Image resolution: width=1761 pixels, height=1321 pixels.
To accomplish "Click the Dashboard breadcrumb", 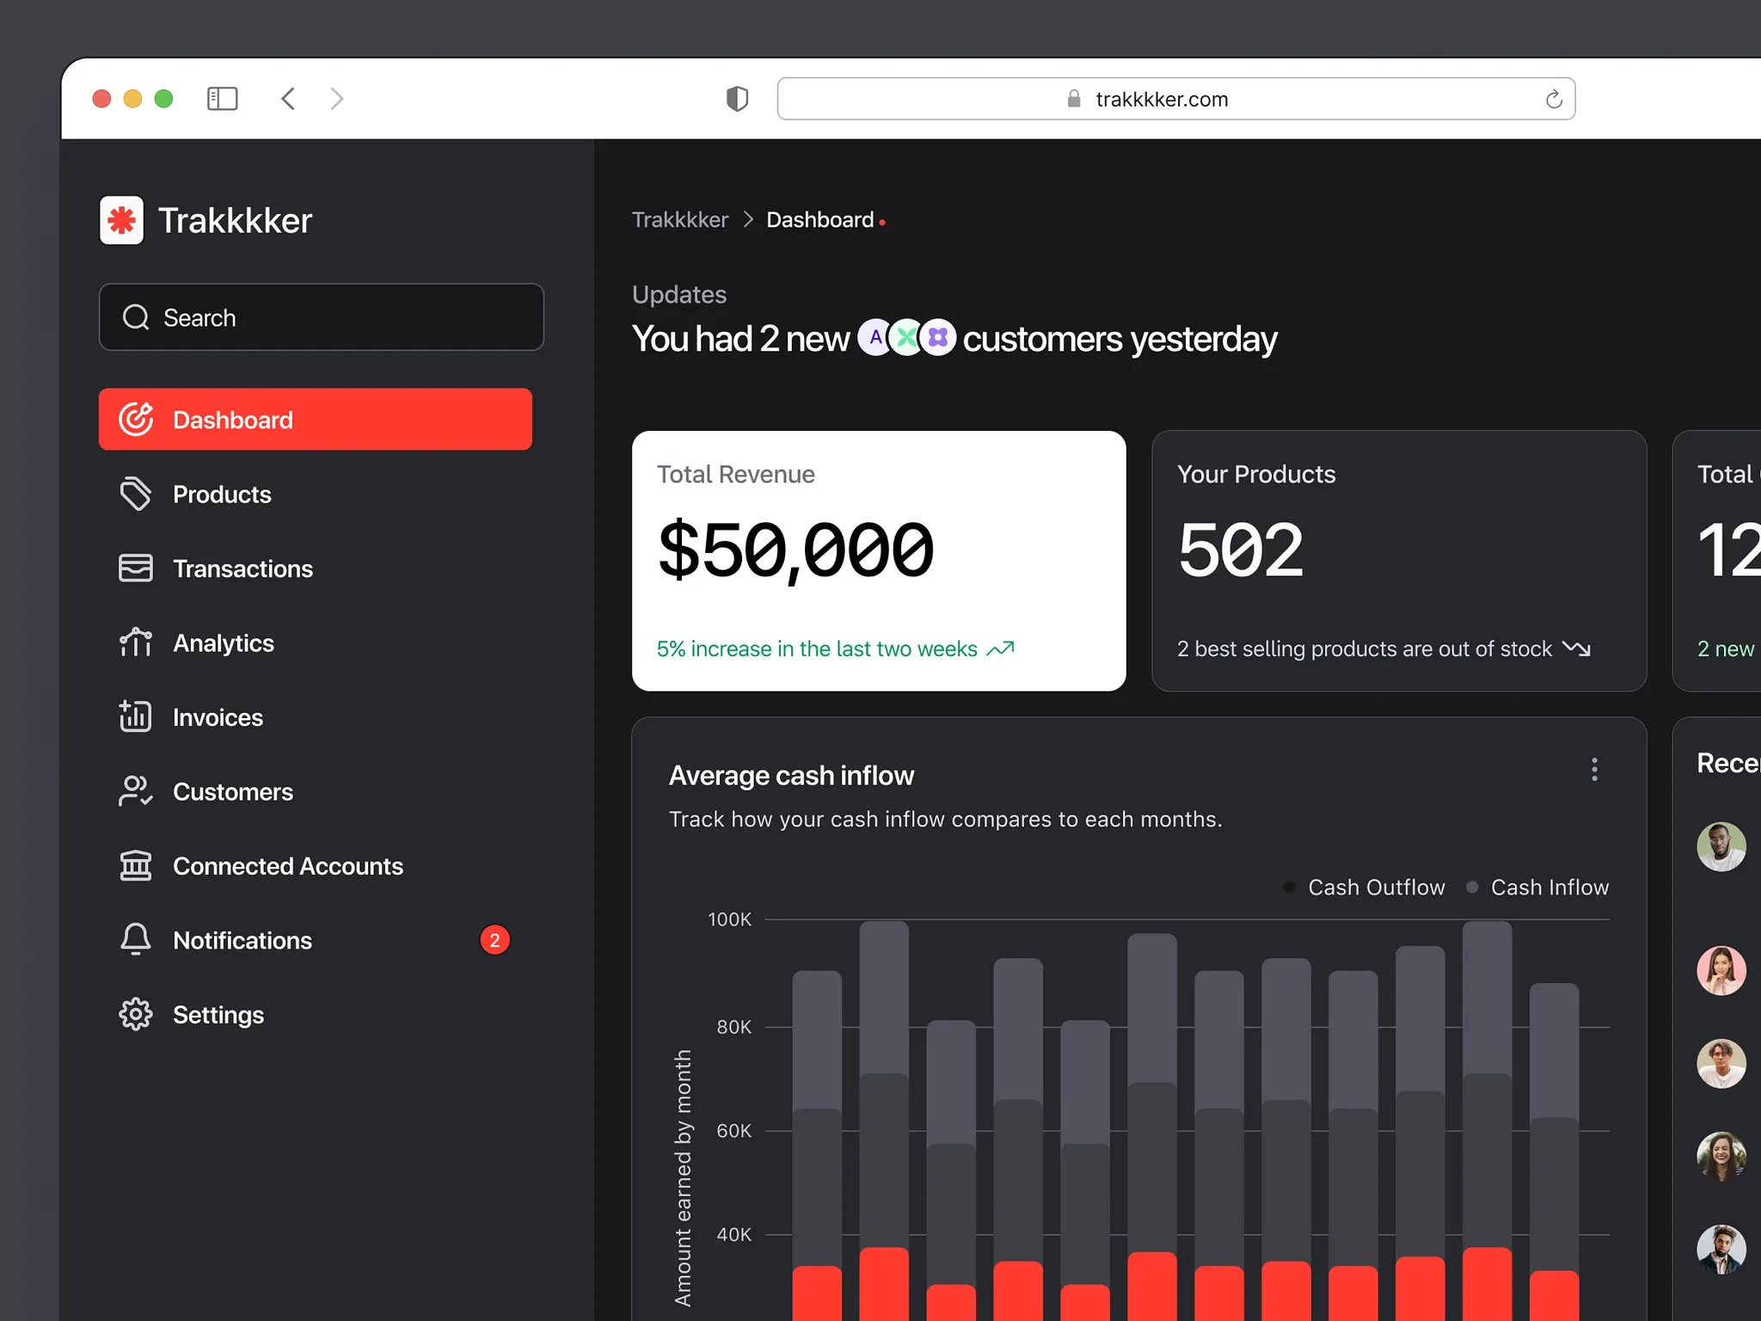I will (820, 220).
